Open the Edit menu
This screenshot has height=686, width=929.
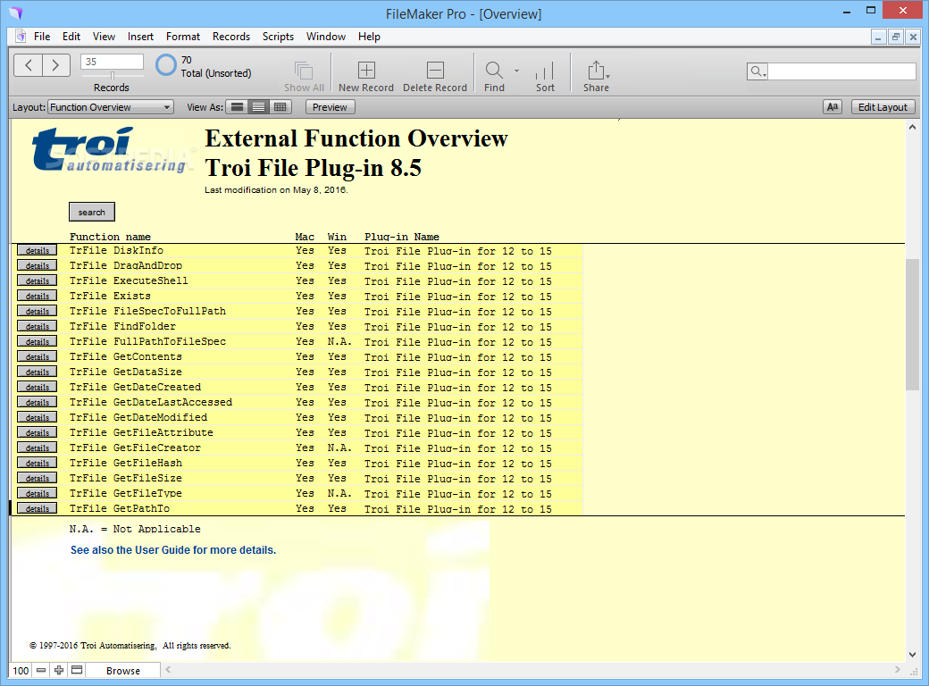[x=71, y=36]
